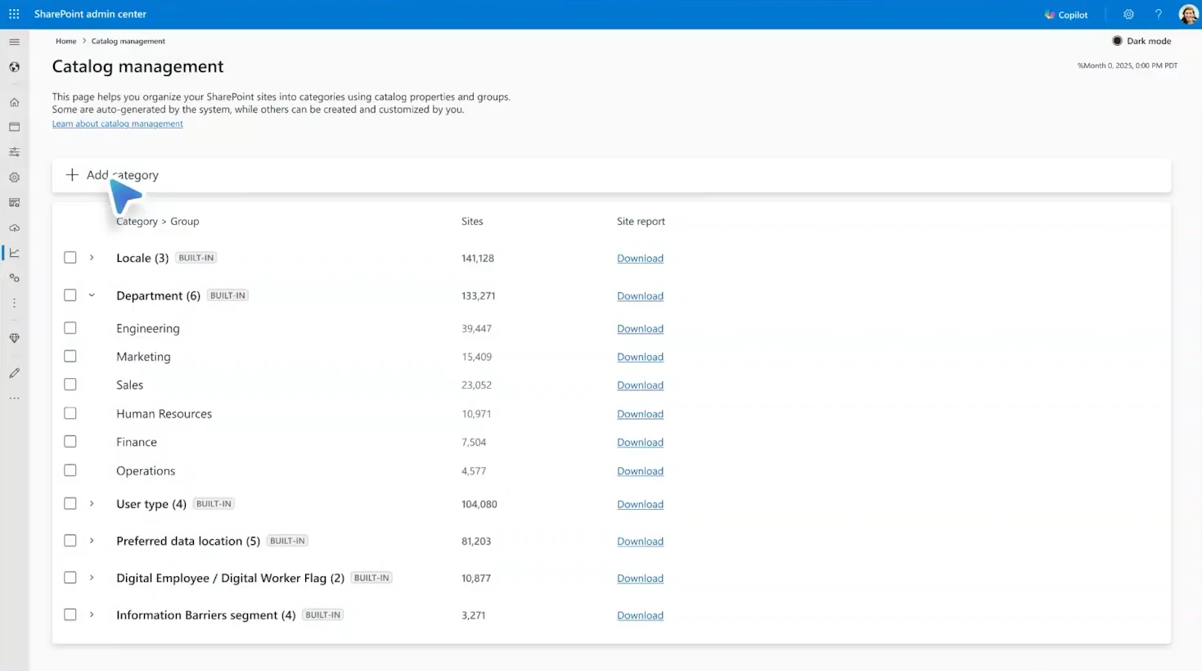Click the horizontal ellipsis show all icon

pos(14,399)
